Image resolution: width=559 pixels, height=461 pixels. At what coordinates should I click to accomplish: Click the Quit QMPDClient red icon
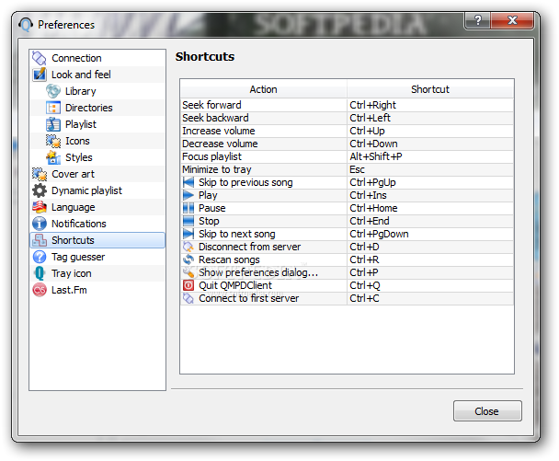[188, 285]
